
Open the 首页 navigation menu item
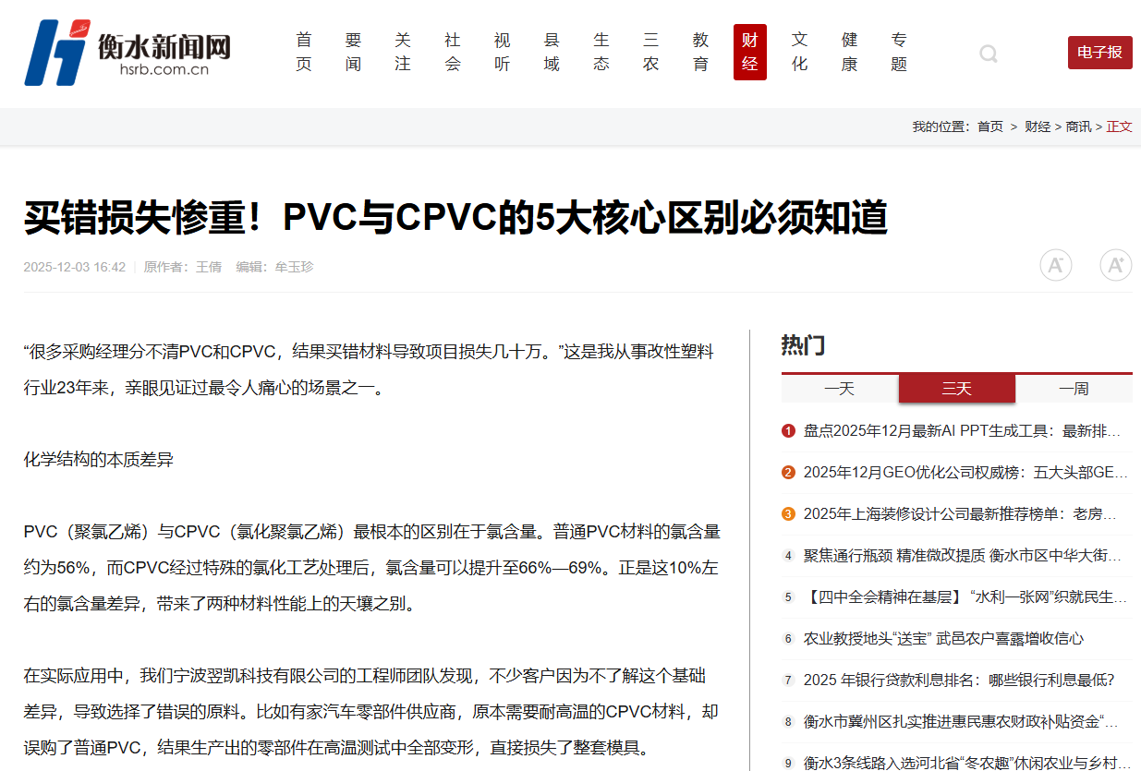click(304, 53)
